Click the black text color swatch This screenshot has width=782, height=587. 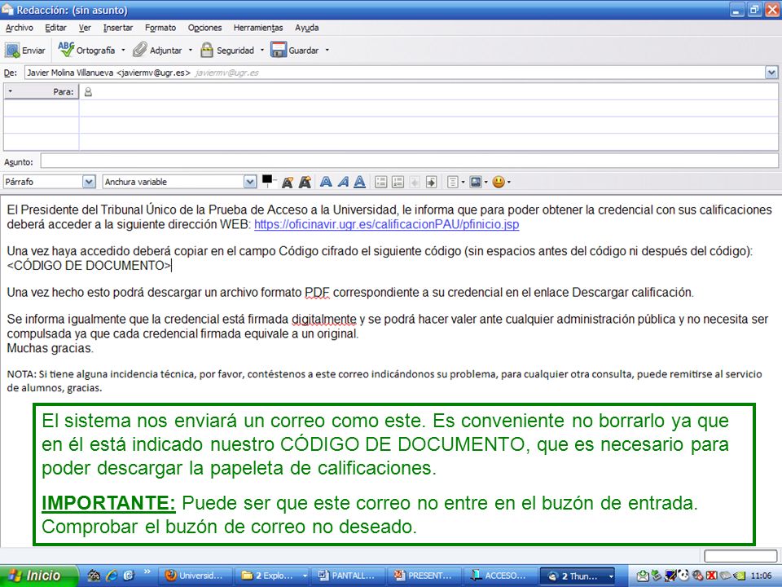point(267,179)
